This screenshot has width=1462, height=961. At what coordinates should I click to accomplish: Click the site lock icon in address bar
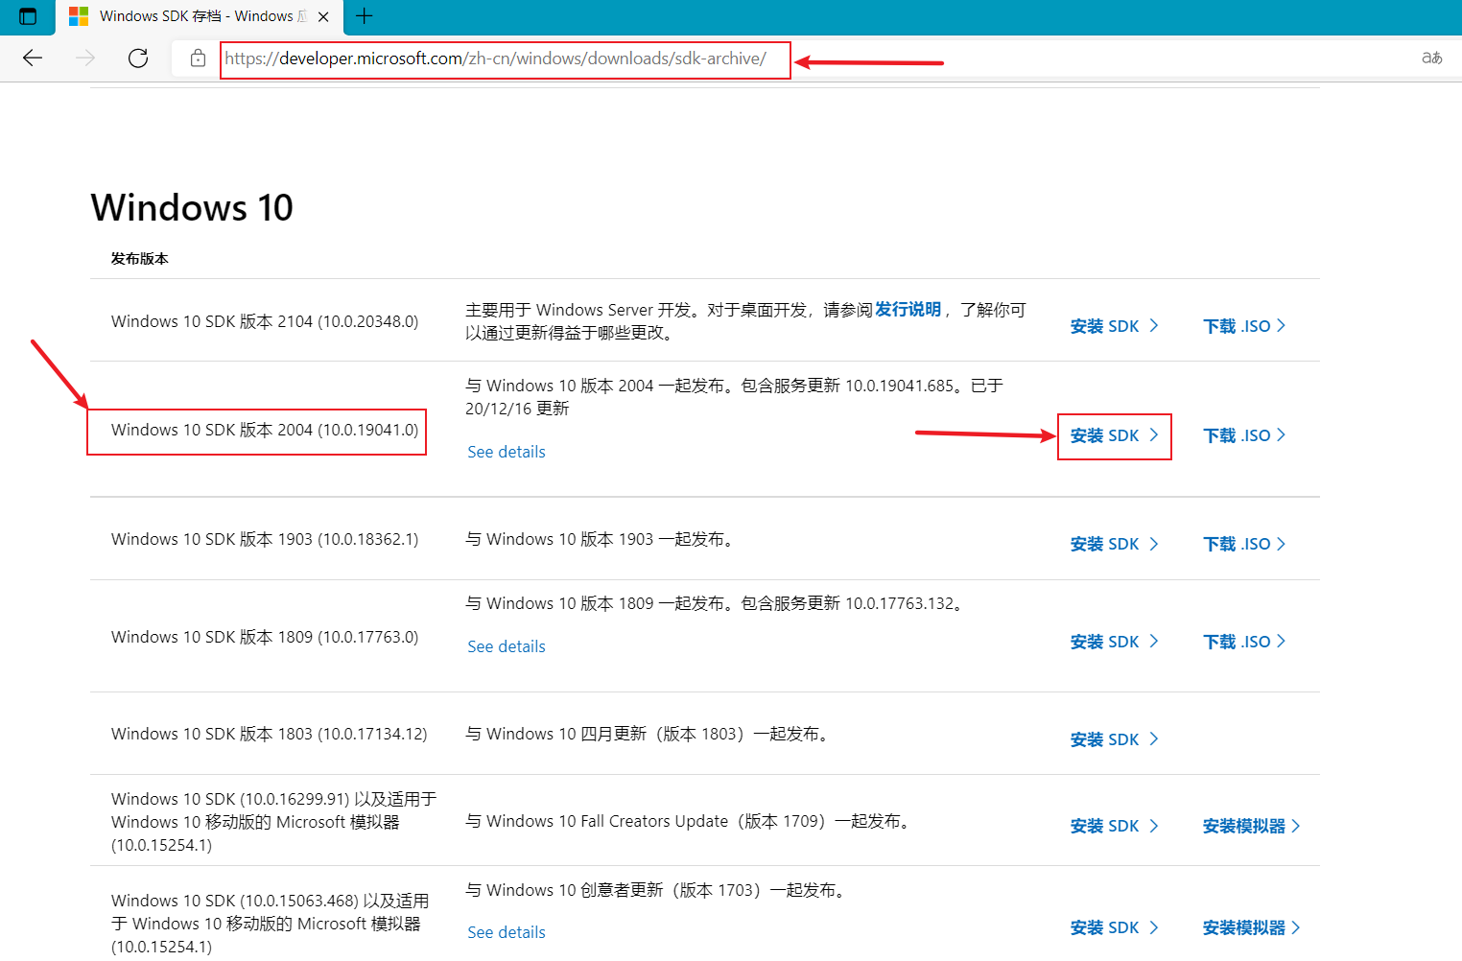[198, 59]
